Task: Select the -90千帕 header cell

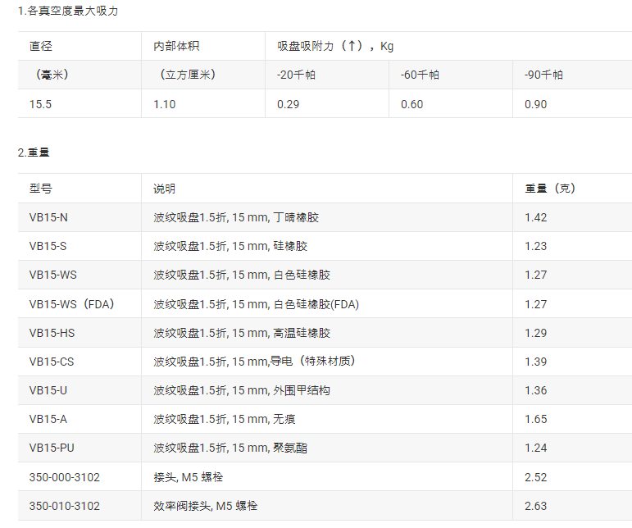Action: click(543, 75)
